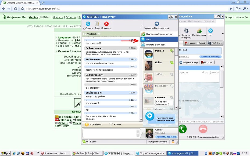Click Gobius avatar in participants list
Image resolution: width=250 pixels, height=156 pixels.
point(149,66)
